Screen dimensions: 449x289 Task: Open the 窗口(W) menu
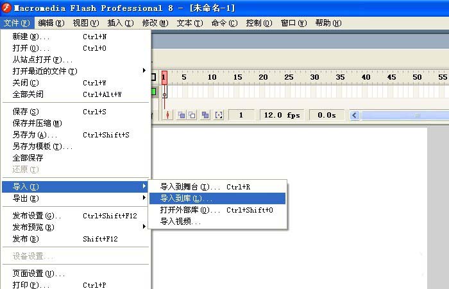[294, 23]
